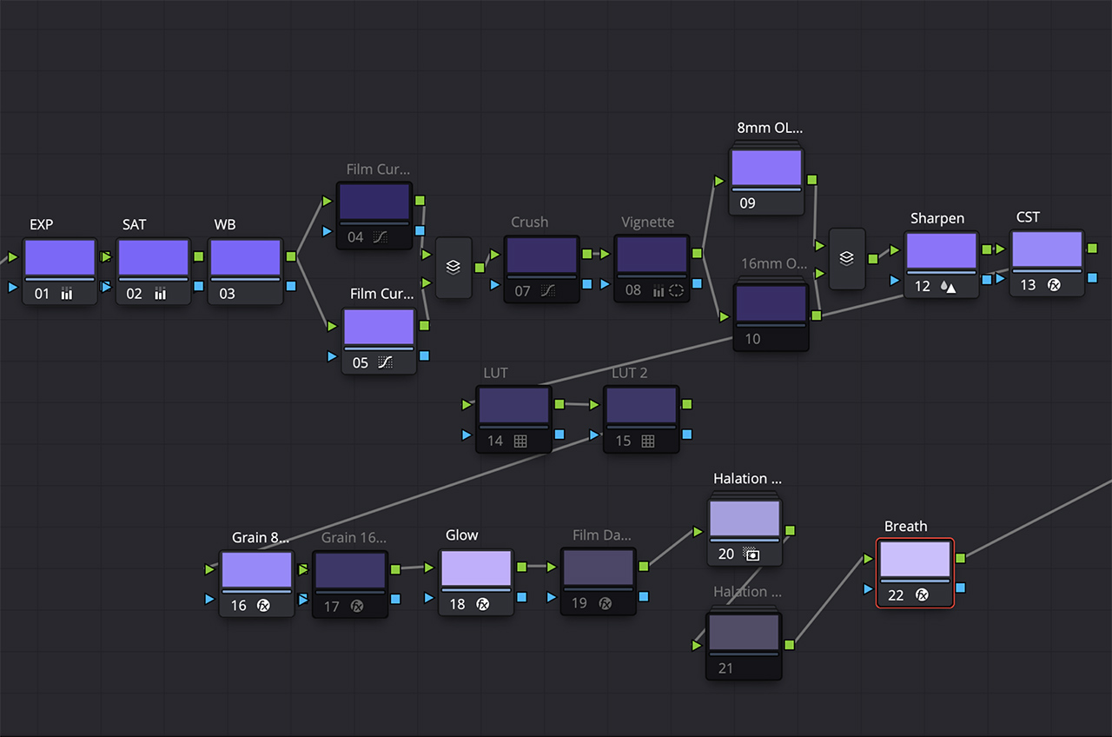The height and width of the screenshot is (737, 1112).
Task: Click the grid icon on LUT 2 node 15
Action: click(647, 441)
